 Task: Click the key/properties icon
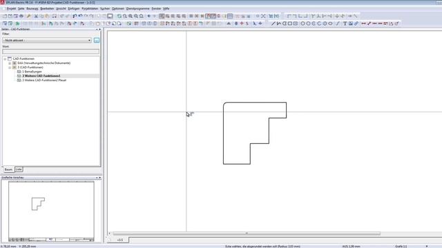coord(28,16)
